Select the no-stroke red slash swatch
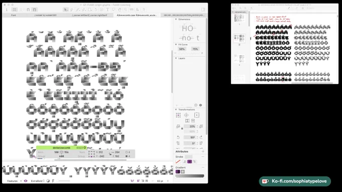Viewport: 342px width, 192px height. [x=178, y=162]
